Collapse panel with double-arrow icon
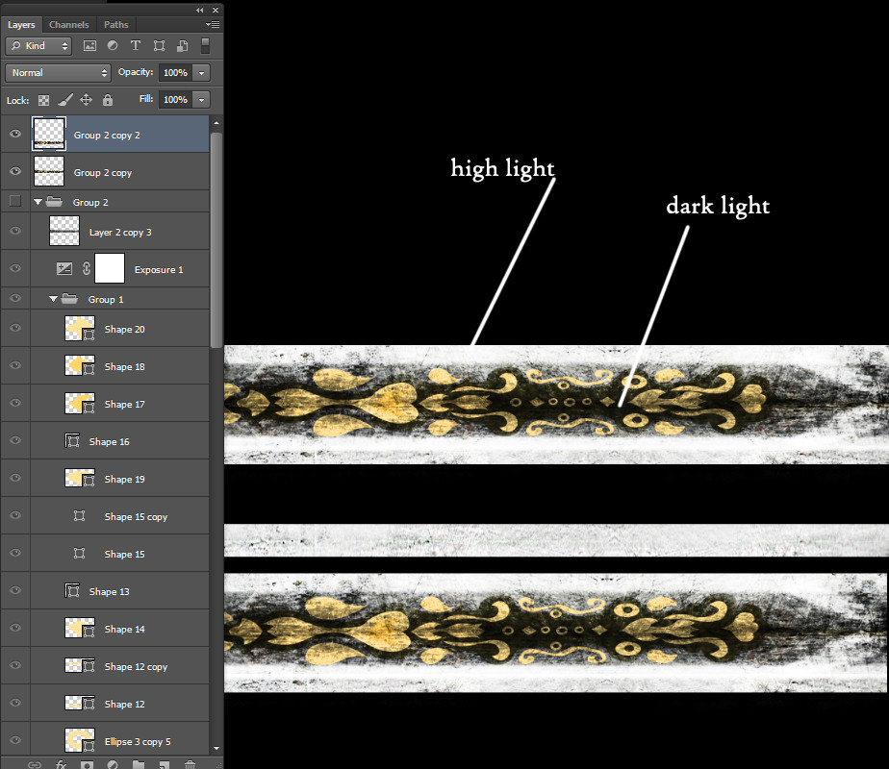The width and height of the screenshot is (889, 769). coord(199,10)
